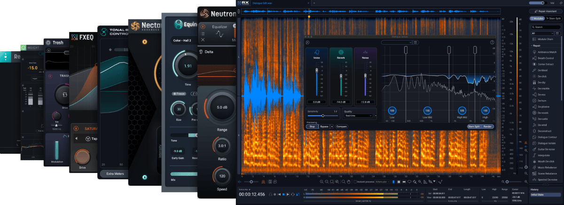Viewport: 564px width, 205px height.
Task: Toggle Bypass in Dialogue Isolate
Action: (324, 126)
